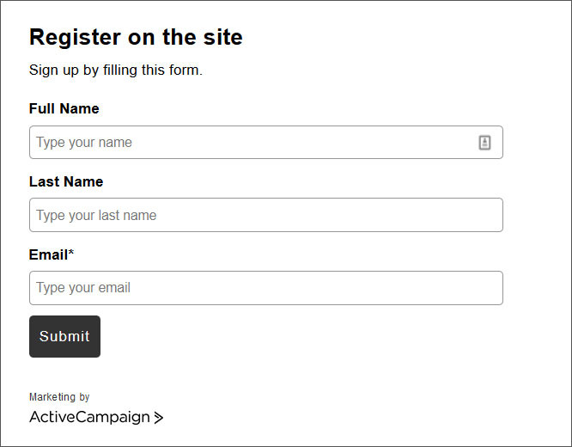The width and height of the screenshot is (572, 447).
Task: Click the "Email*" field label
Action: coord(52,254)
